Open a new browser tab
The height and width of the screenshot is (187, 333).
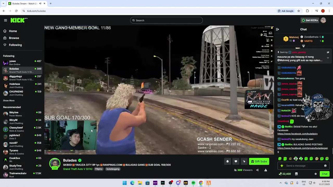[x=50, y=3]
